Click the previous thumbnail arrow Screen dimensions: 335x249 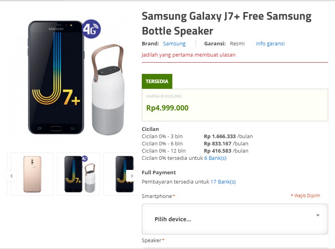tap(12, 176)
